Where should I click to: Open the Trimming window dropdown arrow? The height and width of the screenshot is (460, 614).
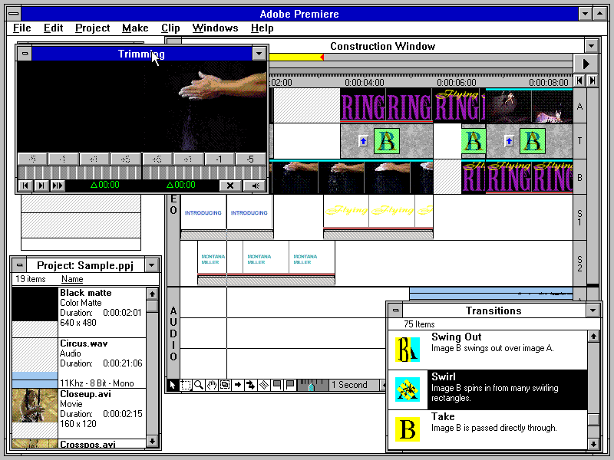259,54
